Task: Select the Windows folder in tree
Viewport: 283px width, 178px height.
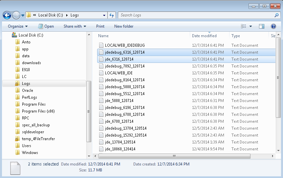Action: [x=30, y=152]
